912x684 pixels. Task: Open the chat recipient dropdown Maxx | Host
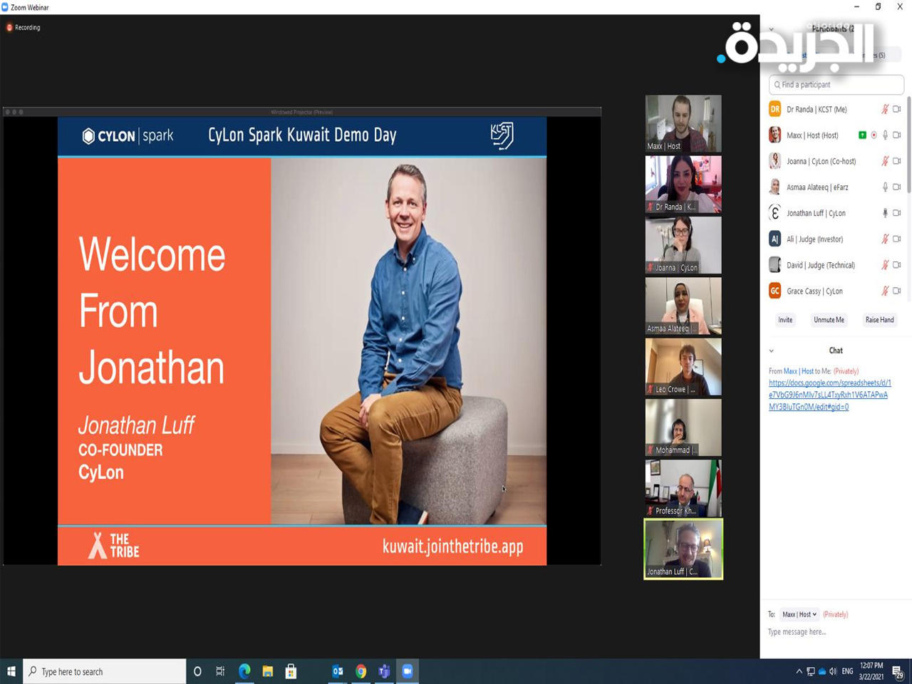tap(799, 614)
